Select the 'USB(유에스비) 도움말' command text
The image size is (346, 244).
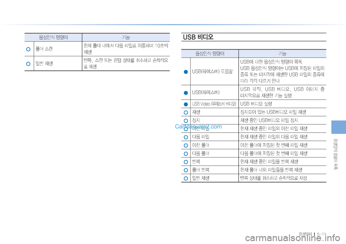click(212, 71)
